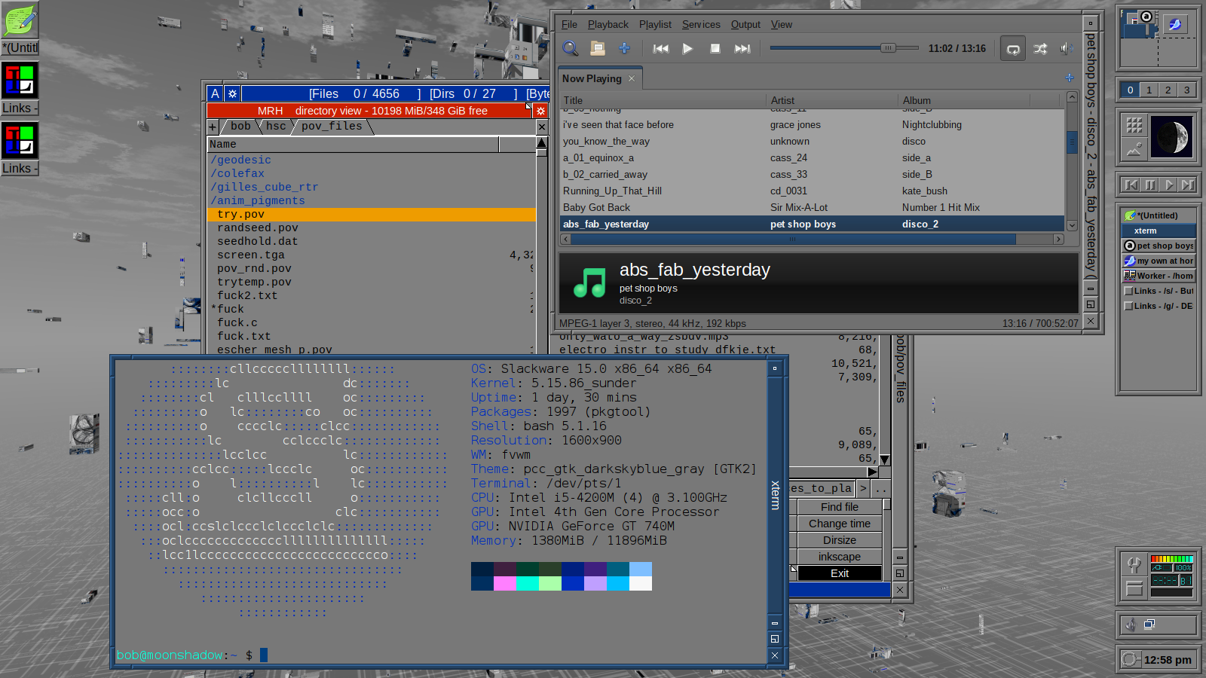The image size is (1206, 678).
Task: Open the Services menu
Action: tap(701, 24)
